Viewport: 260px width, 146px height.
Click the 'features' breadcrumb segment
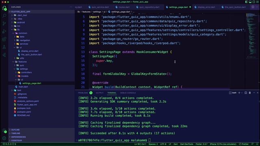click(x=86, y=12)
